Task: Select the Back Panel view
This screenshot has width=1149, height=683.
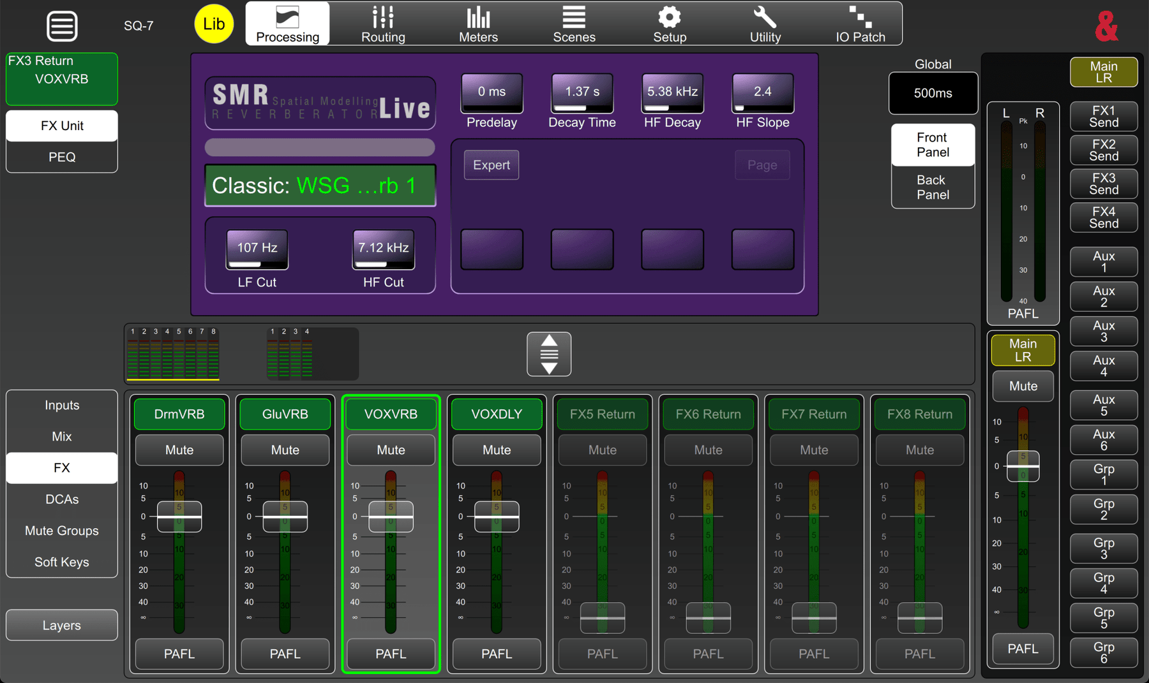Action: [933, 187]
